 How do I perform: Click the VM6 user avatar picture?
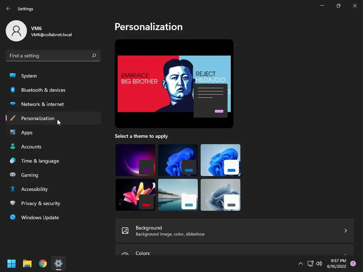tap(16, 31)
